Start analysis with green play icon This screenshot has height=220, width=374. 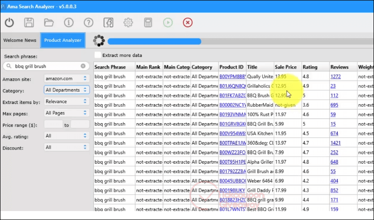[168, 23]
